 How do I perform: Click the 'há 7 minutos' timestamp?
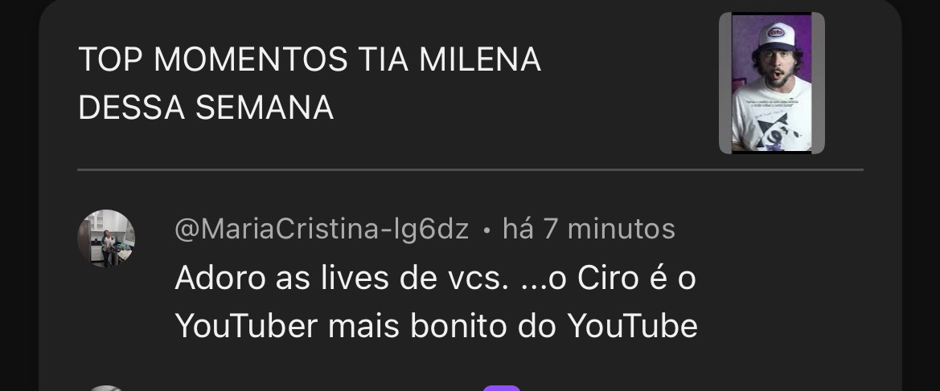pos(589,229)
